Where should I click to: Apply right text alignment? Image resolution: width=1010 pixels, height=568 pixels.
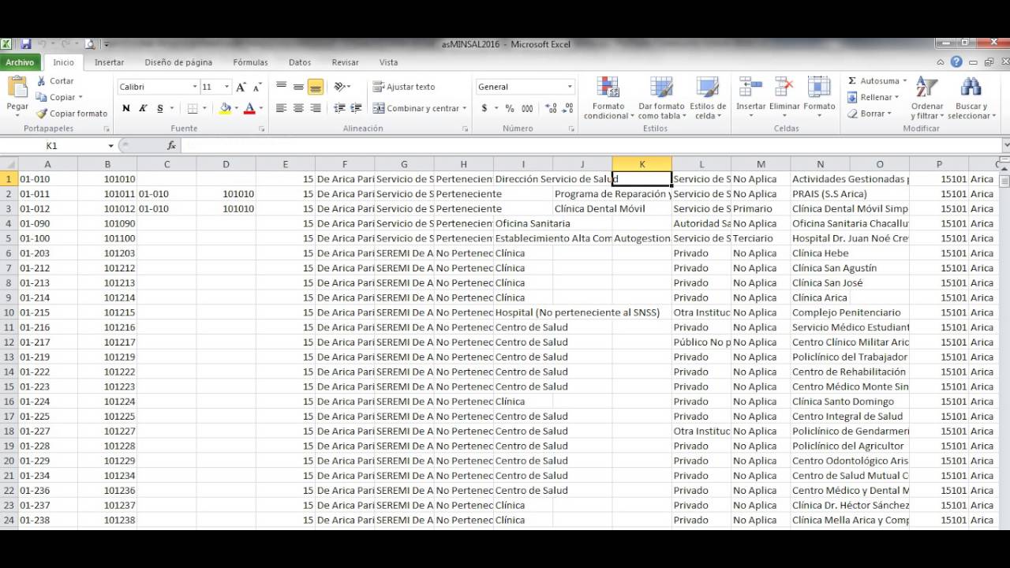coord(316,108)
